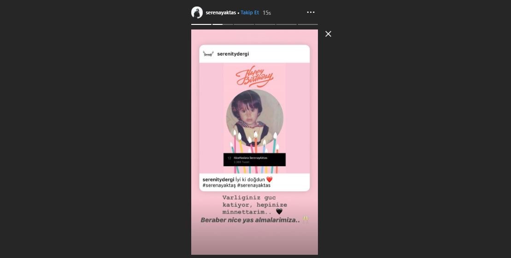Image resolution: width=511 pixels, height=258 pixels.
Task: Click the red heart emoji in the caption
Action: pos(269,180)
